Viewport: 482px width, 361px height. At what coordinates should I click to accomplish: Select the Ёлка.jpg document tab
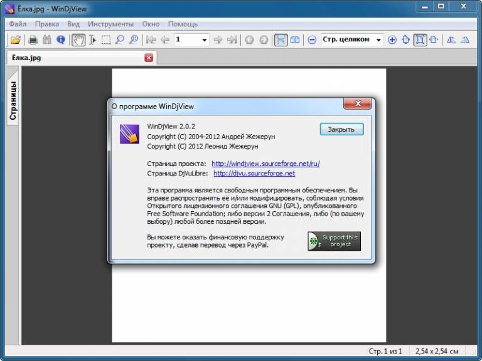pyautogui.click(x=82, y=58)
